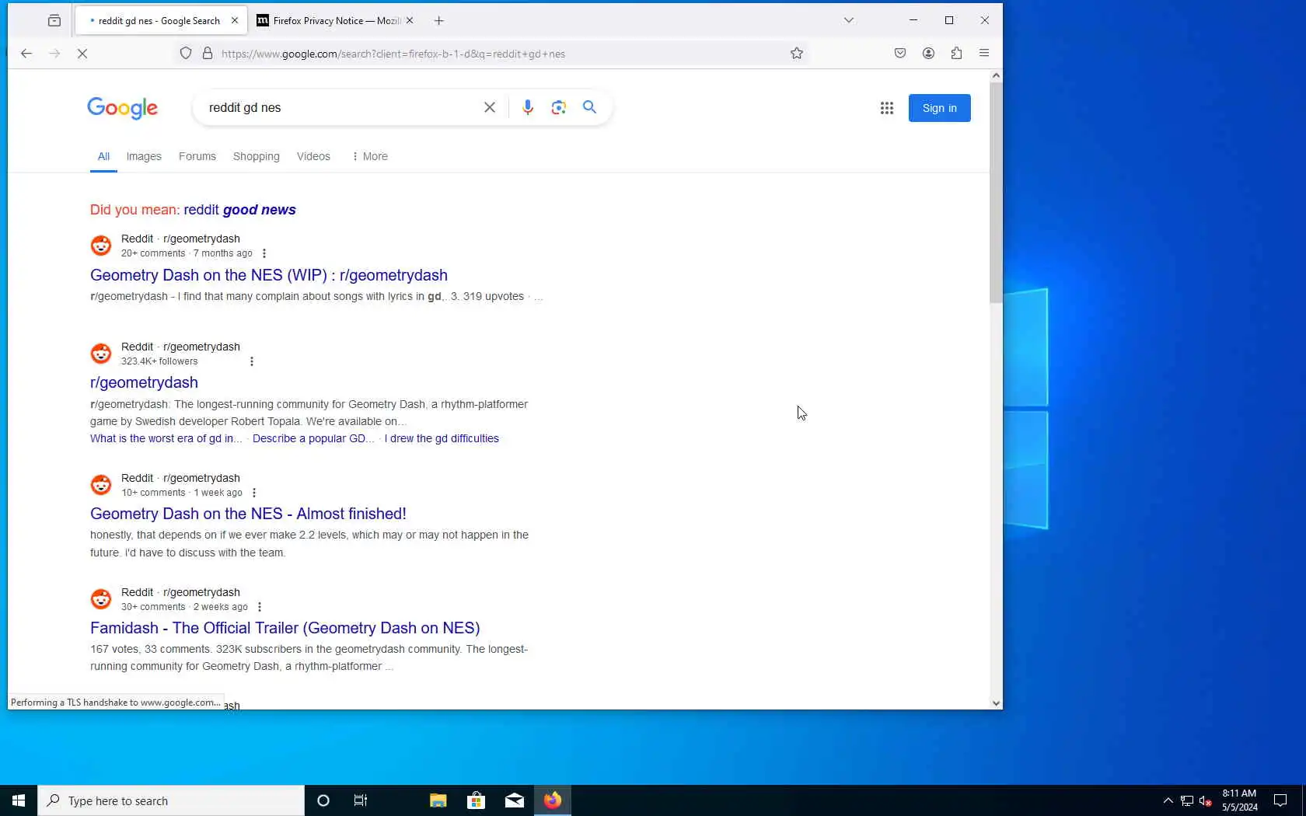The image size is (1306, 816).
Task: Click the scrollbar down arrow
Action: (996, 703)
